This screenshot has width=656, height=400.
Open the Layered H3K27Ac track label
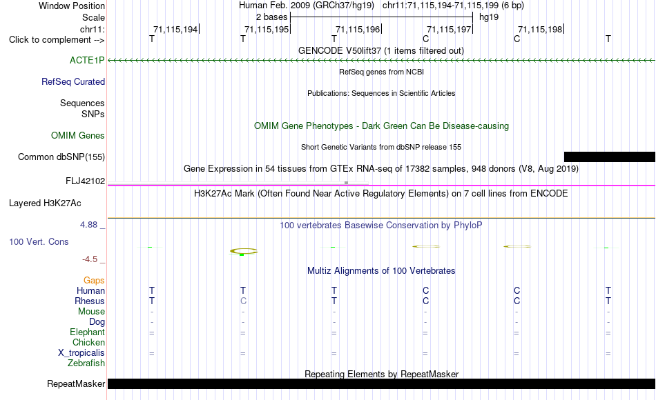pyautogui.click(x=45, y=203)
